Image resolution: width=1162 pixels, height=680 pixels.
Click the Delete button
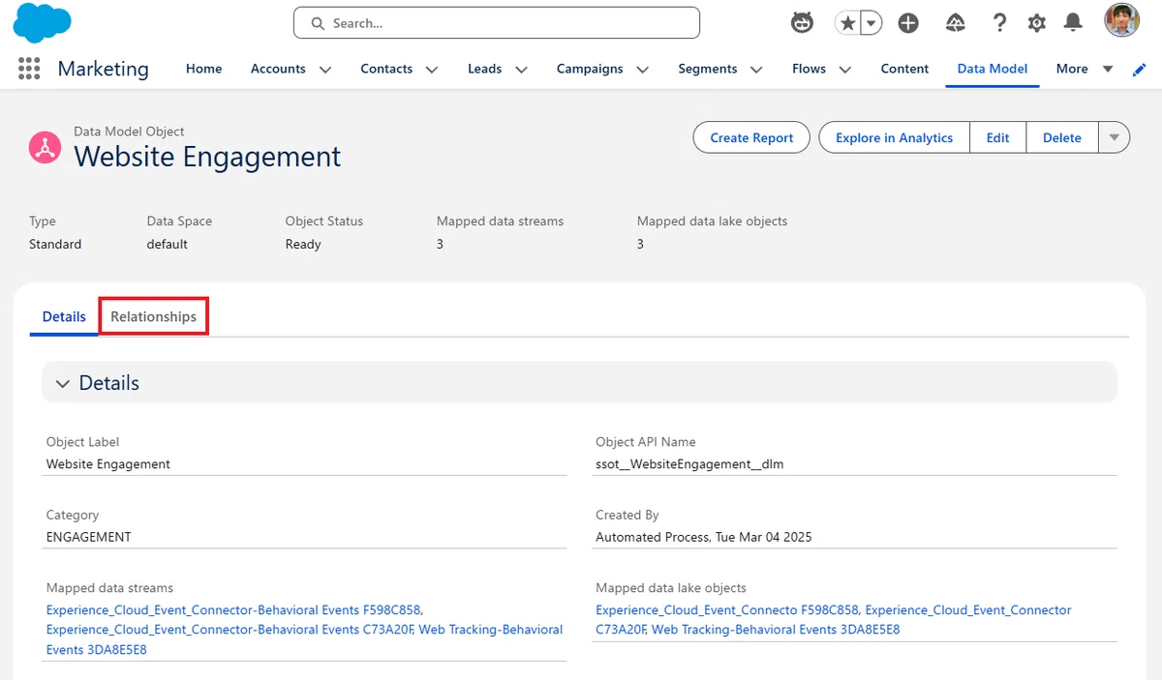[x=1062, y=137]
